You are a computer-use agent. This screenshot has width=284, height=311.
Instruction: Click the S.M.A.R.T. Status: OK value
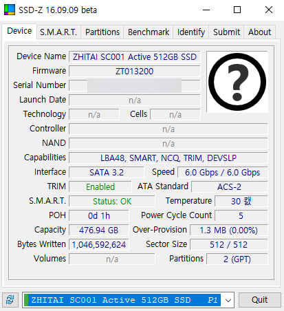112,202
